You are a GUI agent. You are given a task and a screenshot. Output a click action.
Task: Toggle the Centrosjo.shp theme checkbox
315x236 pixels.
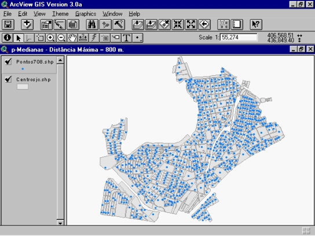8,79
